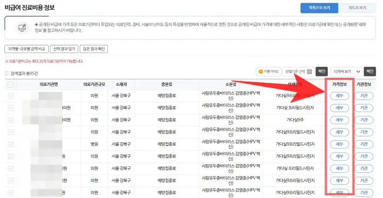Image resolution: width=383 pixels, height=198 pixels.
Task: Open the 이용가이드 help guide
Action: [x=269, y=72]
